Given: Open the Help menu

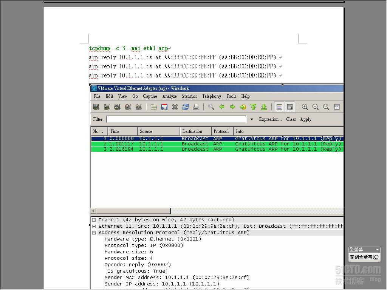Looking at the screenshot, I should [245, 96].
